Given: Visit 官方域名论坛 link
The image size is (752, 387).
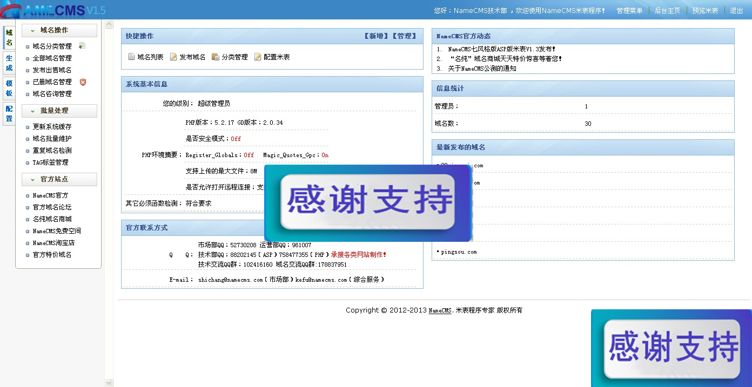Looking at the screenshot, I should click(x=52, y=207).
